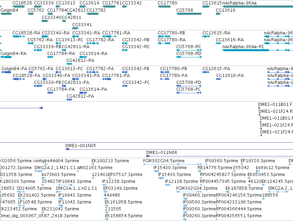
Task: Select the Golgin84 gene label
Action: coord(9,10)
